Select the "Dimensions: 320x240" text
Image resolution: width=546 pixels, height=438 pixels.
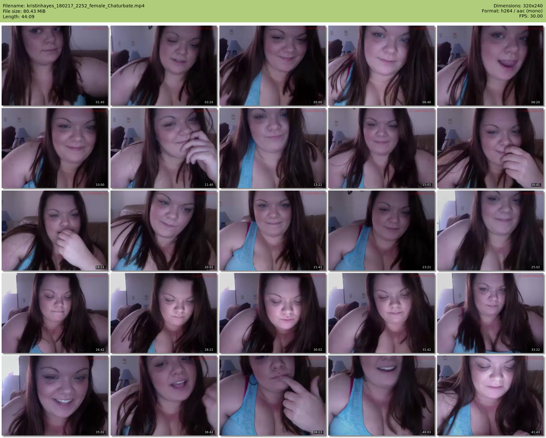point(518,6)
